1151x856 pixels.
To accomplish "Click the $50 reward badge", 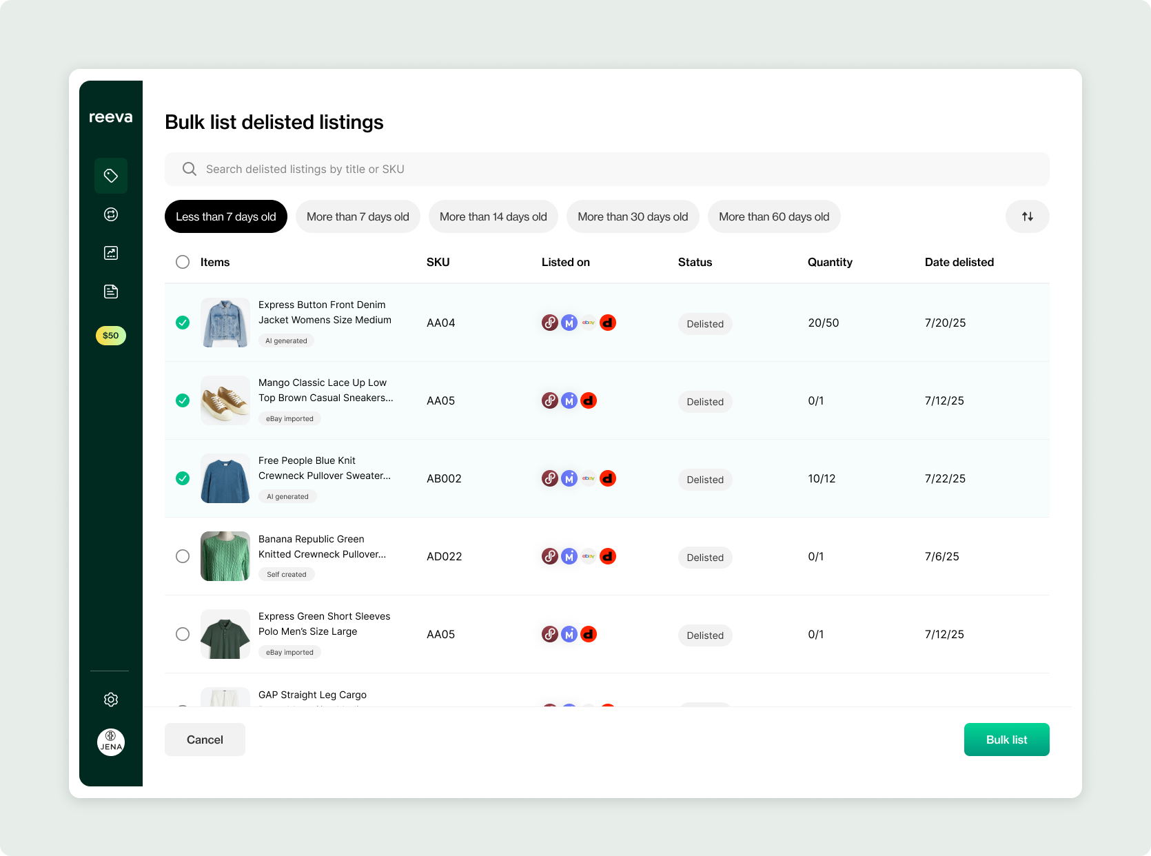I will [111, 336].
